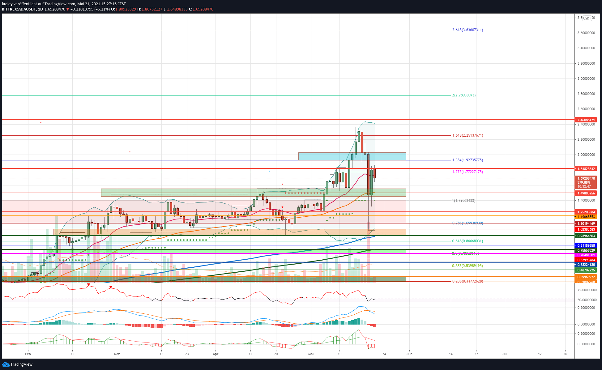Image resolution: width=602 pixels, height=370 pixels.
Task: Click the price change −0.11013795 (−6.11%)
Action: (90, 9)
